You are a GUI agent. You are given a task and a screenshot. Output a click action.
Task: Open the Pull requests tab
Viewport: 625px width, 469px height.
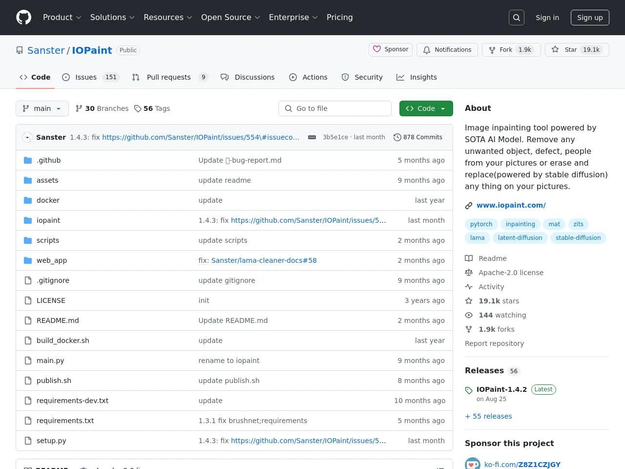tap(168, 77)
